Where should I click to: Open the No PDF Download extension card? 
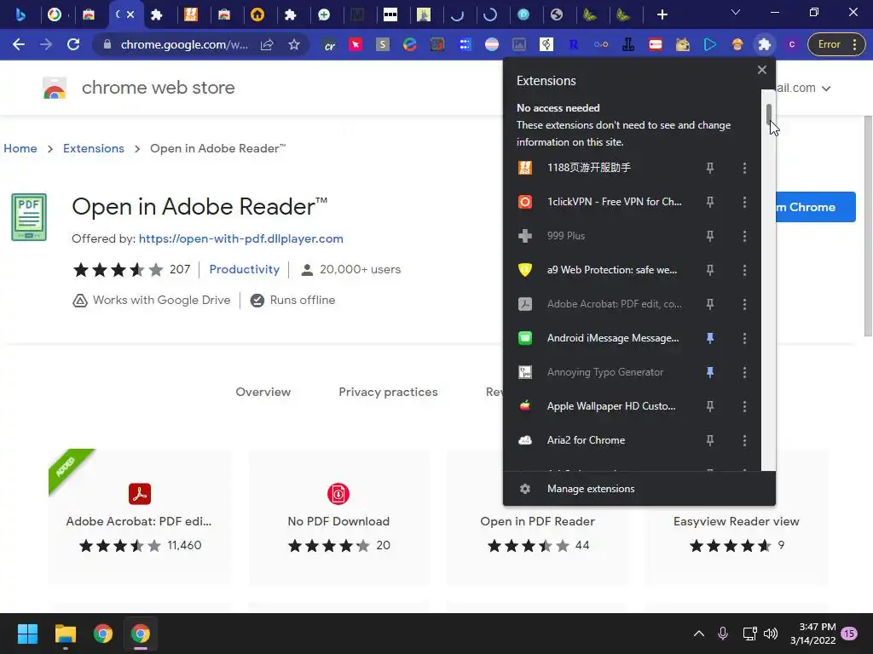338,517
